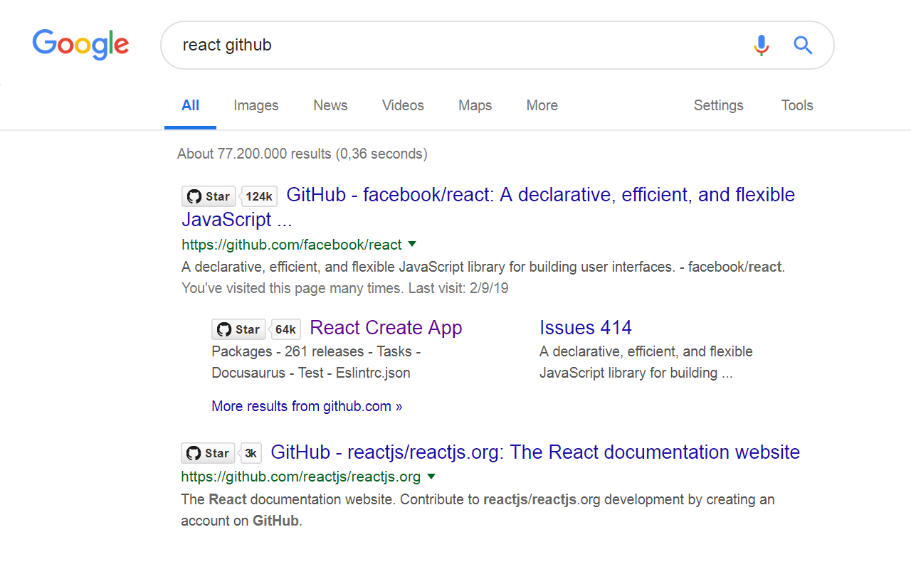911x569 pixels.
Task: Click More results from github.com
Action: point(307,406)
